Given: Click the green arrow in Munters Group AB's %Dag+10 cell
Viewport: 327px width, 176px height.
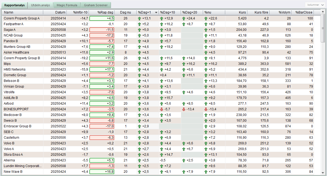Looking at the screenshot, I should (162, 47).
